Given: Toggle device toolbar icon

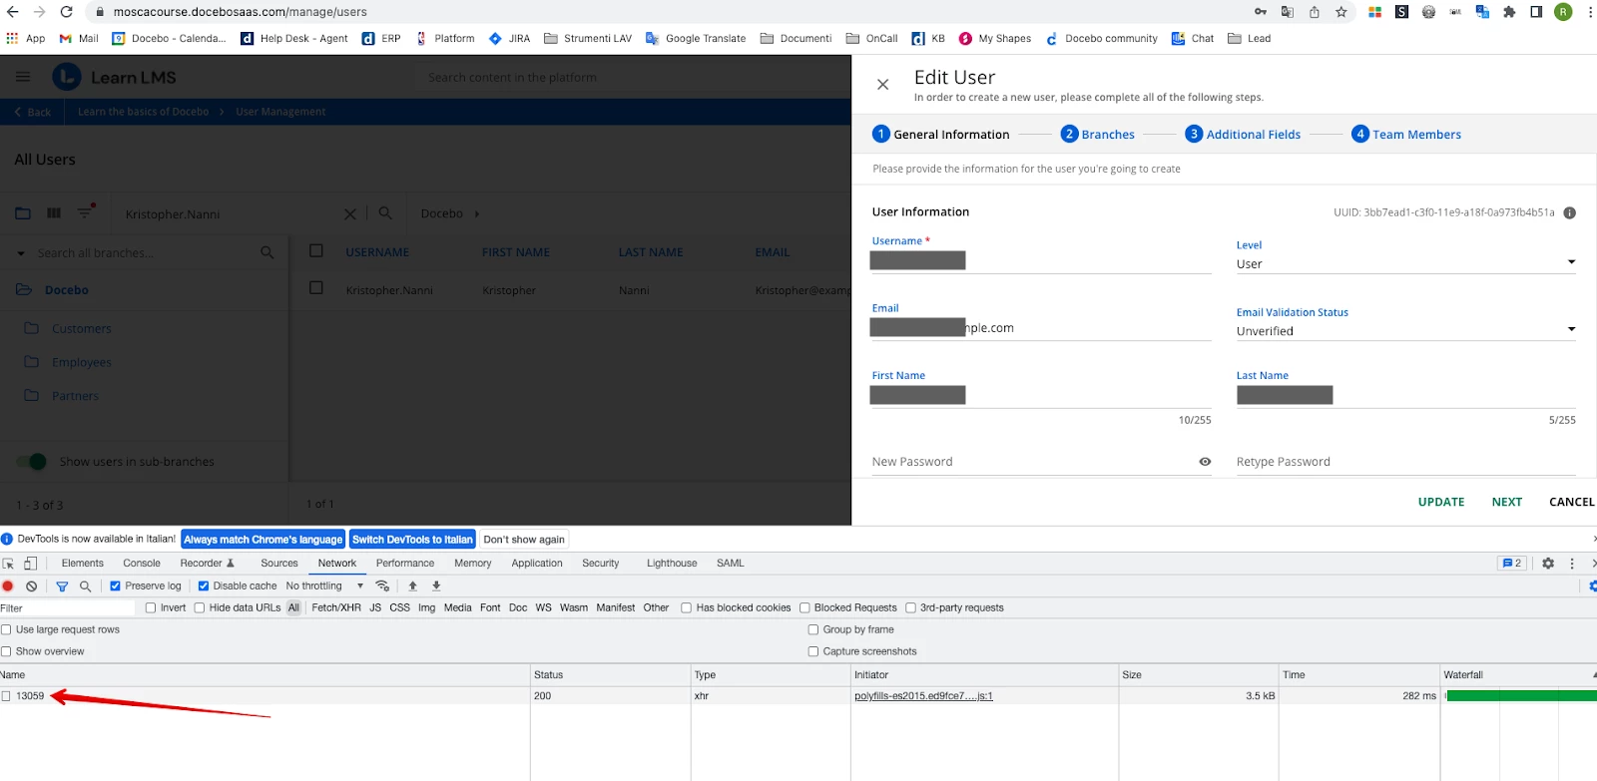Looking at the screenshot, I should click(31, 564).
